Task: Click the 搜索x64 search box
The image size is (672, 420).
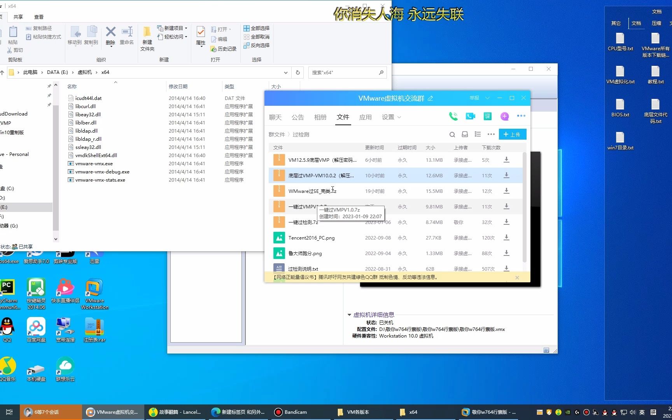Action: tap(342, 72)
